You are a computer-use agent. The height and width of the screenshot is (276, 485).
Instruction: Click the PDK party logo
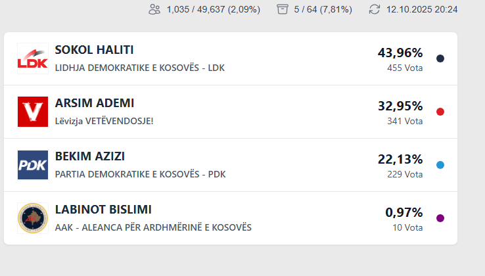tap(32, 165)
